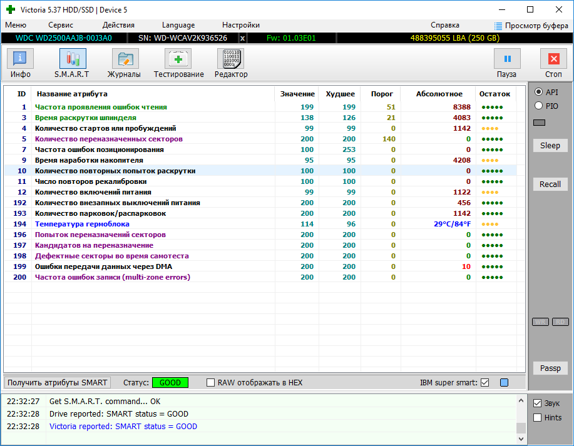Select the API access mode
Viewport: 574px width, 446px height.
(538, 92)
